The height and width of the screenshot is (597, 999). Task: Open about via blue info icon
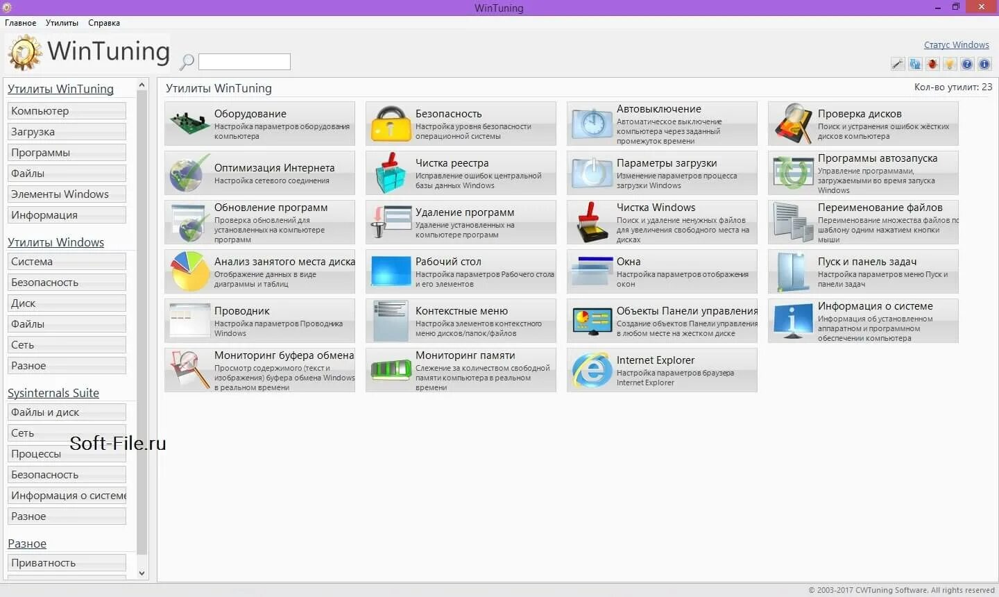tap(984, 64)
